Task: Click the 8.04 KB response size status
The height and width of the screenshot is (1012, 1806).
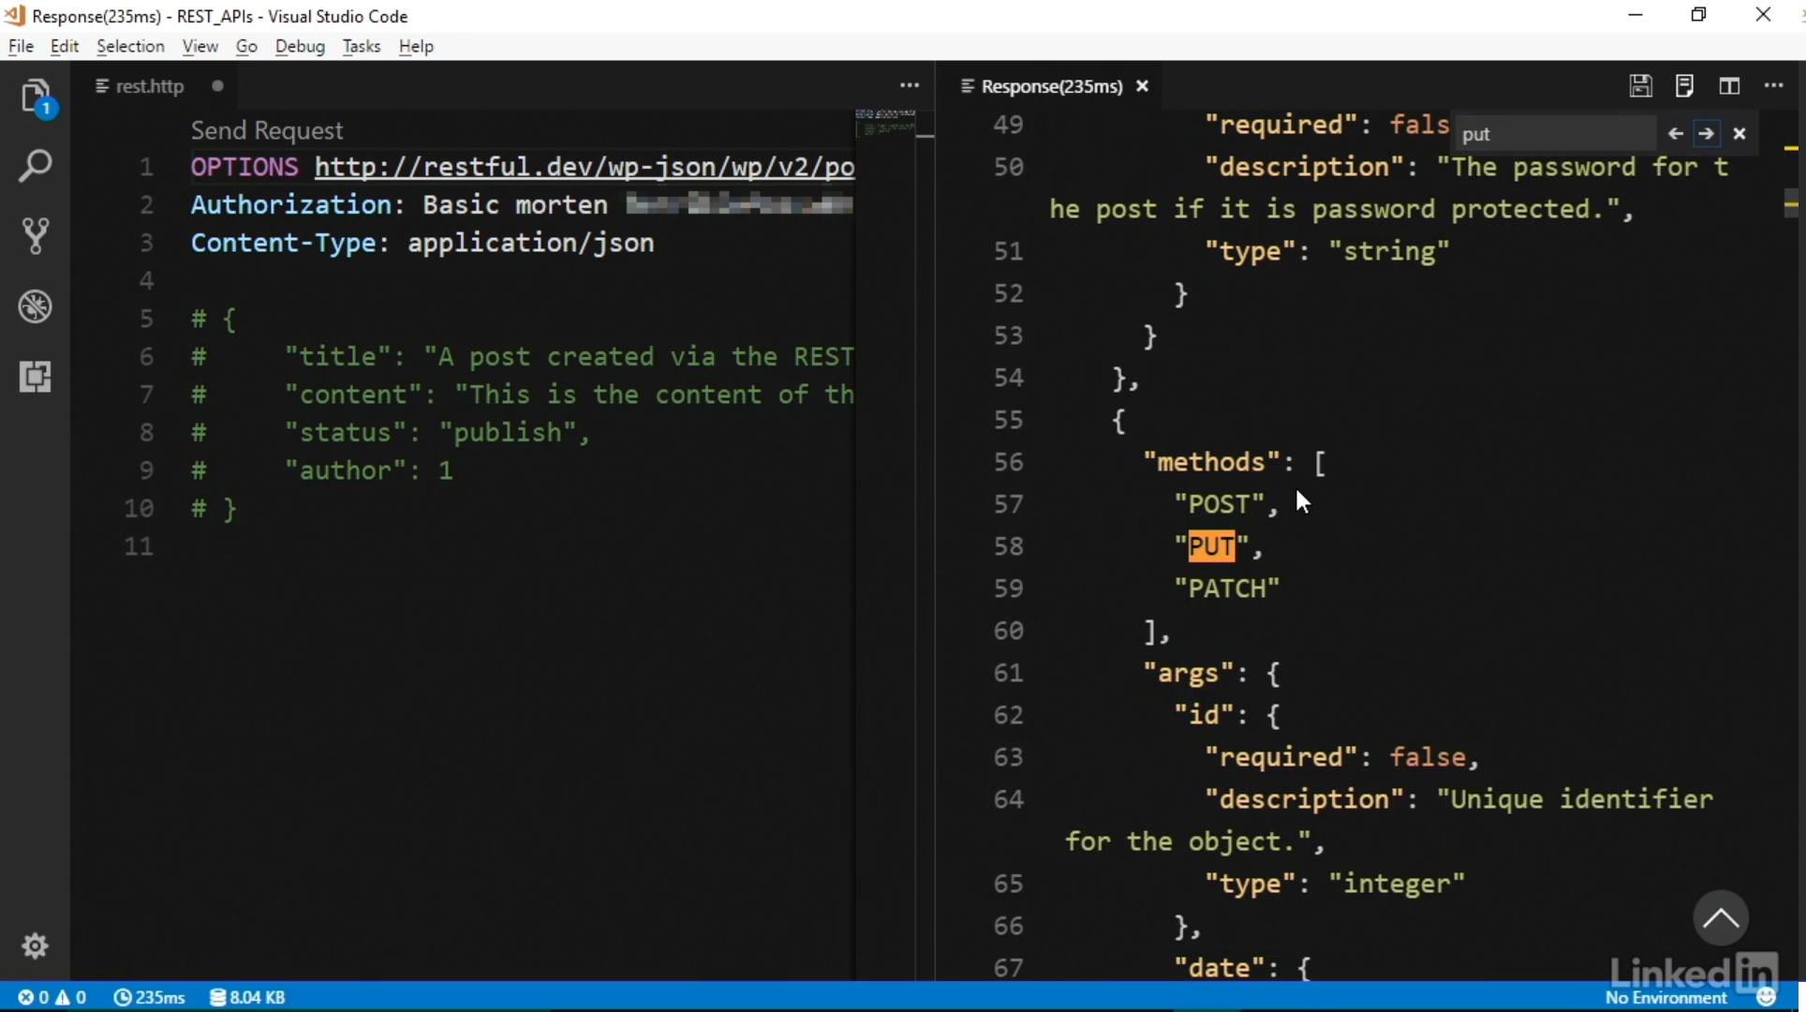Action: click(247, 997)
